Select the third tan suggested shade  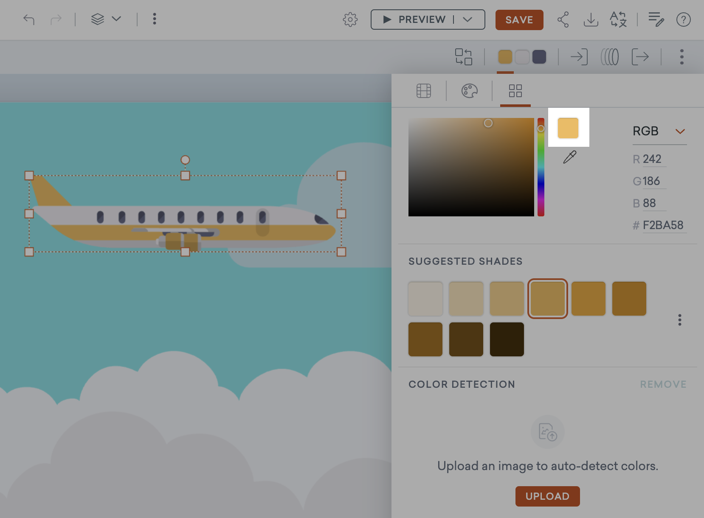pos(507,299)
